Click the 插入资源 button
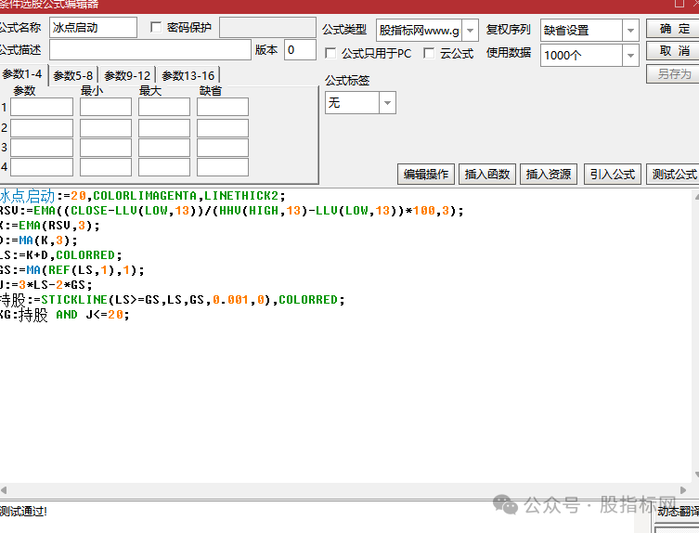699x533 pixels. 549,174
